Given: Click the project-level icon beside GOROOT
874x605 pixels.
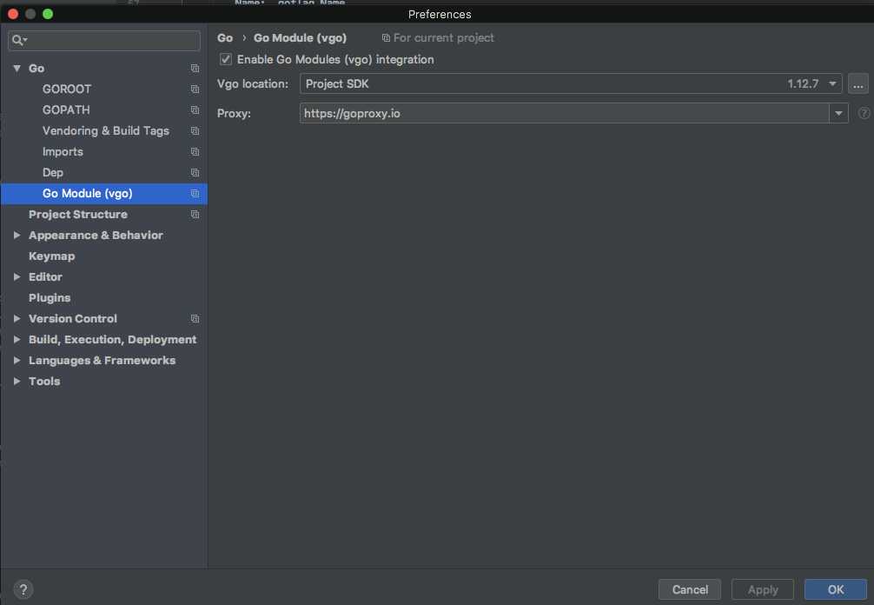Looking at the screenshot, I should pyautogui.click(x=195, y=90).
